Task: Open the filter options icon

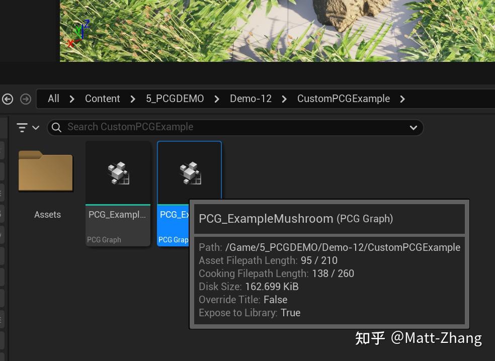Action: (x=22, y=128)
